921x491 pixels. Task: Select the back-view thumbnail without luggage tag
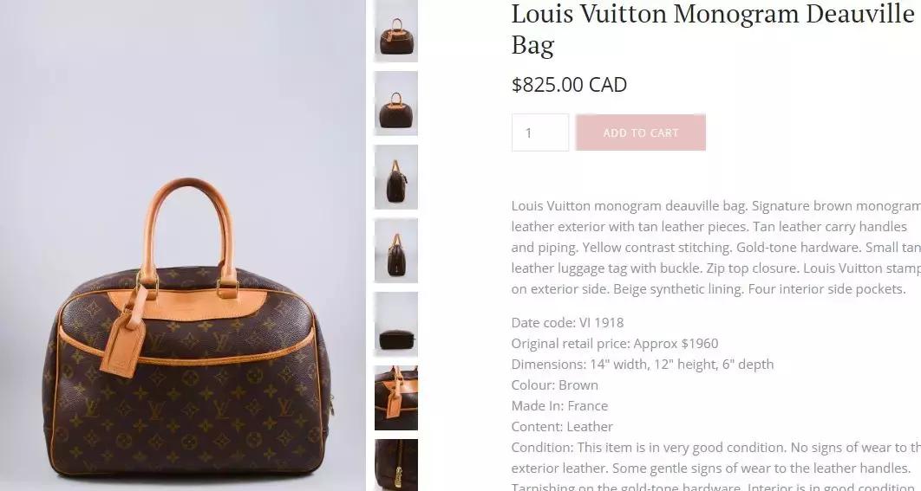point(395,103)
